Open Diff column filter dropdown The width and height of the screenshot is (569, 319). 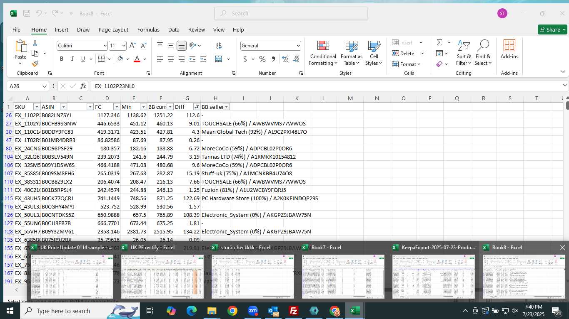click(197, 107)
